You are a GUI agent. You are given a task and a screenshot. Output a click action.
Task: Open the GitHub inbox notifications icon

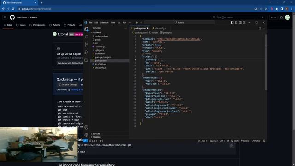281,18
